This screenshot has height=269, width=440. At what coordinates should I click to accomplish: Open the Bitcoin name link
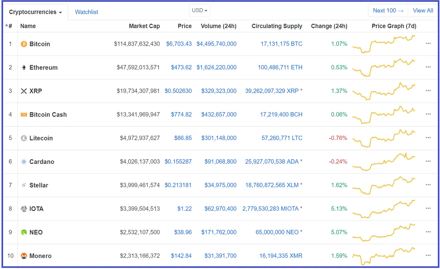coord(40,44)
